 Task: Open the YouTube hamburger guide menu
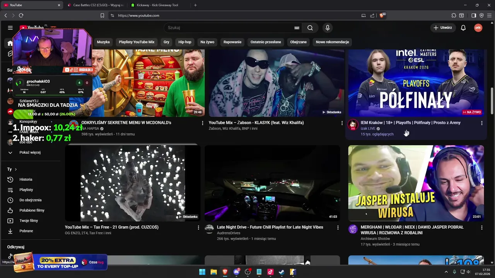click(x=10, y=28)
